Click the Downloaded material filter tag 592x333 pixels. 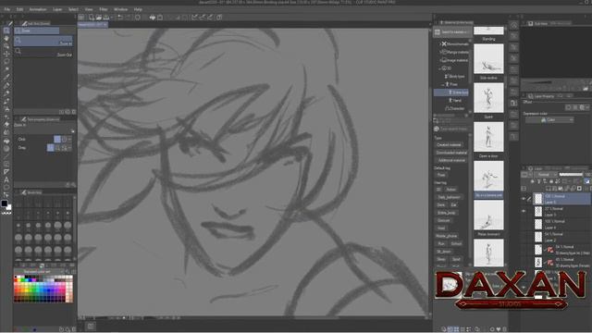point(451,153)
